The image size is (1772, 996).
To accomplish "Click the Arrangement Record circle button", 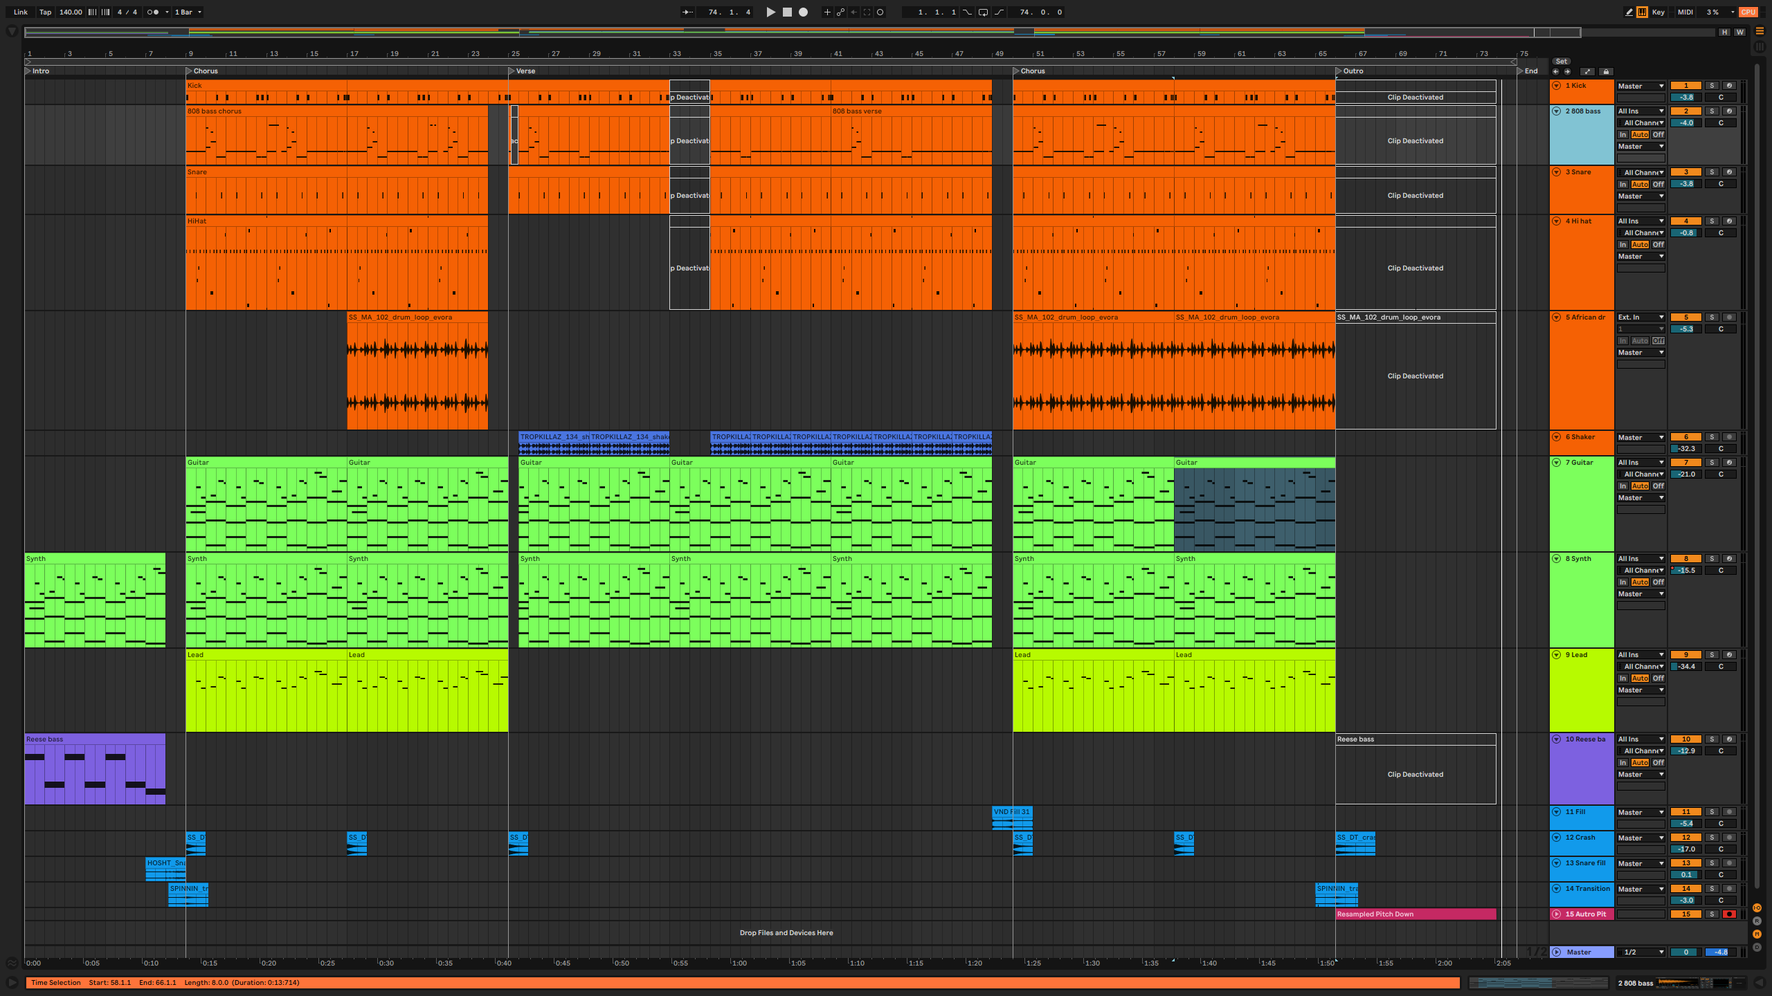I will (803, 12).
